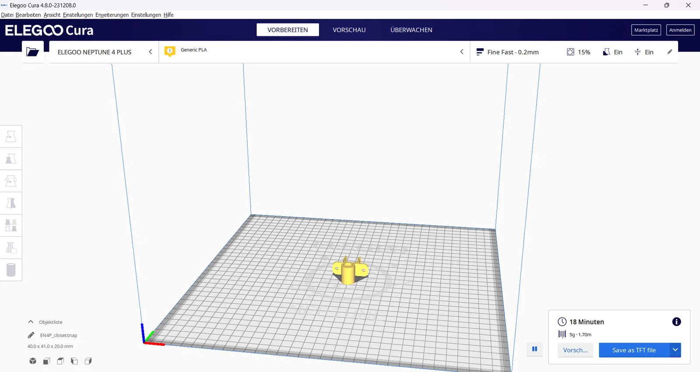Click the Vorsch... preview button
700x372 pixels.
click(x=575, y=350)
